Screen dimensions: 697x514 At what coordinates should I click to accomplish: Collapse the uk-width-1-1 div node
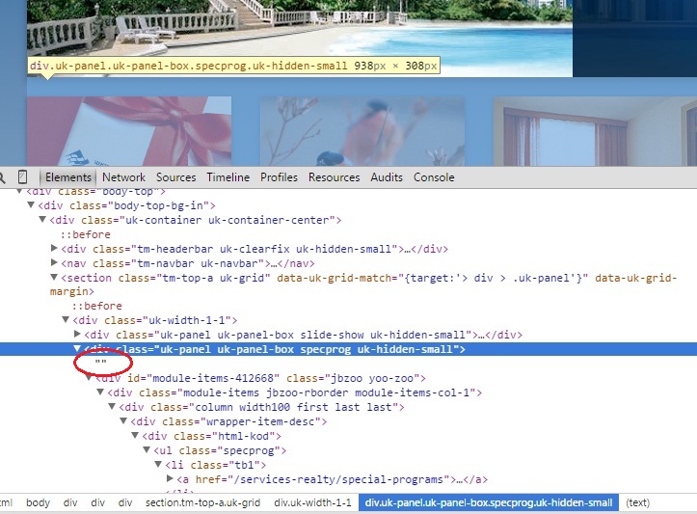click(x=66, y=320)
